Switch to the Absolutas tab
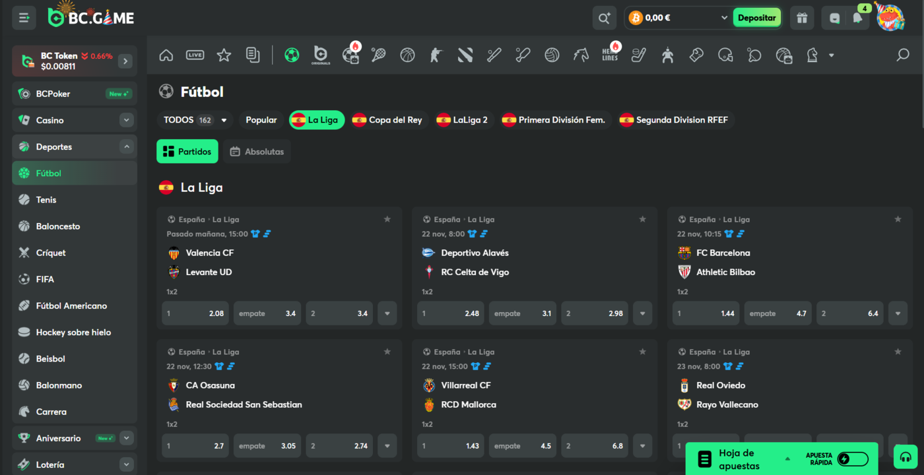Screen dimensions: 924x475 tap(257, 152)
